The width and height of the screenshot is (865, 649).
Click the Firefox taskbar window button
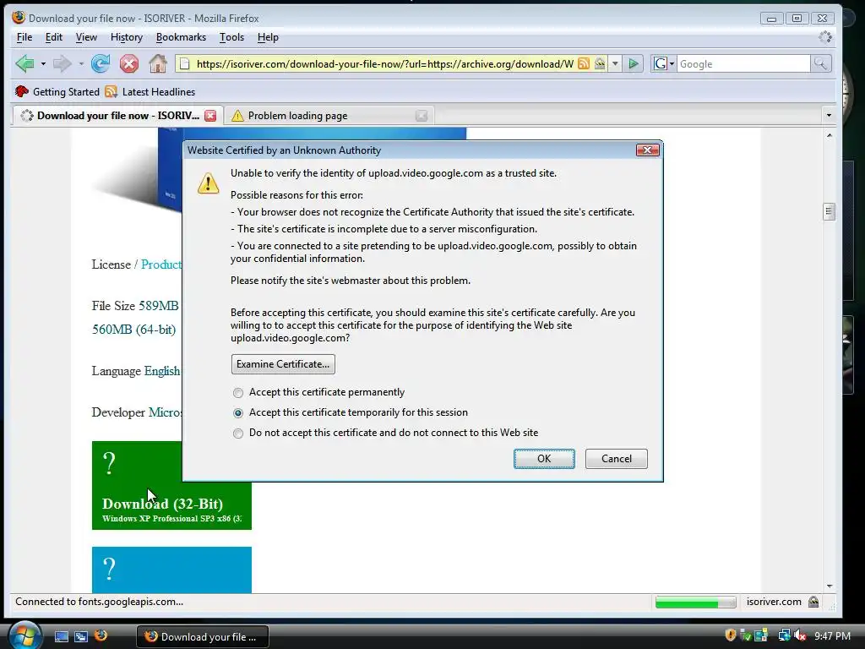click(x=203, y=636)
